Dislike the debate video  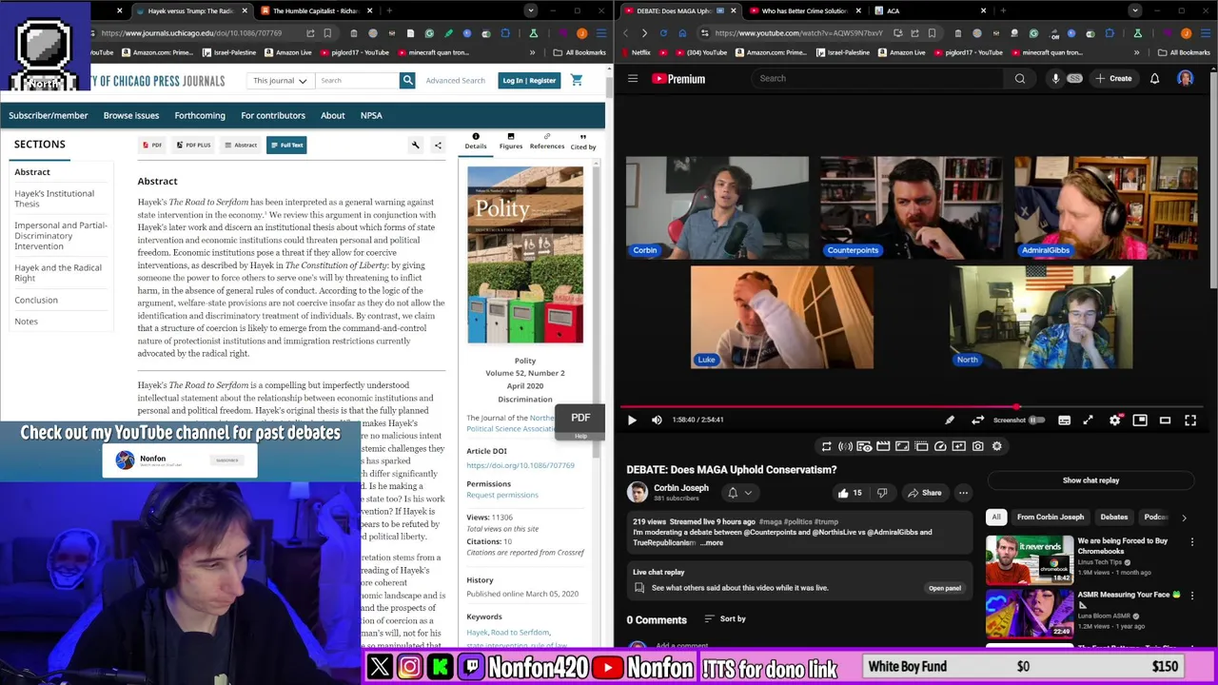pyautogui.click(x=882, y=493)
